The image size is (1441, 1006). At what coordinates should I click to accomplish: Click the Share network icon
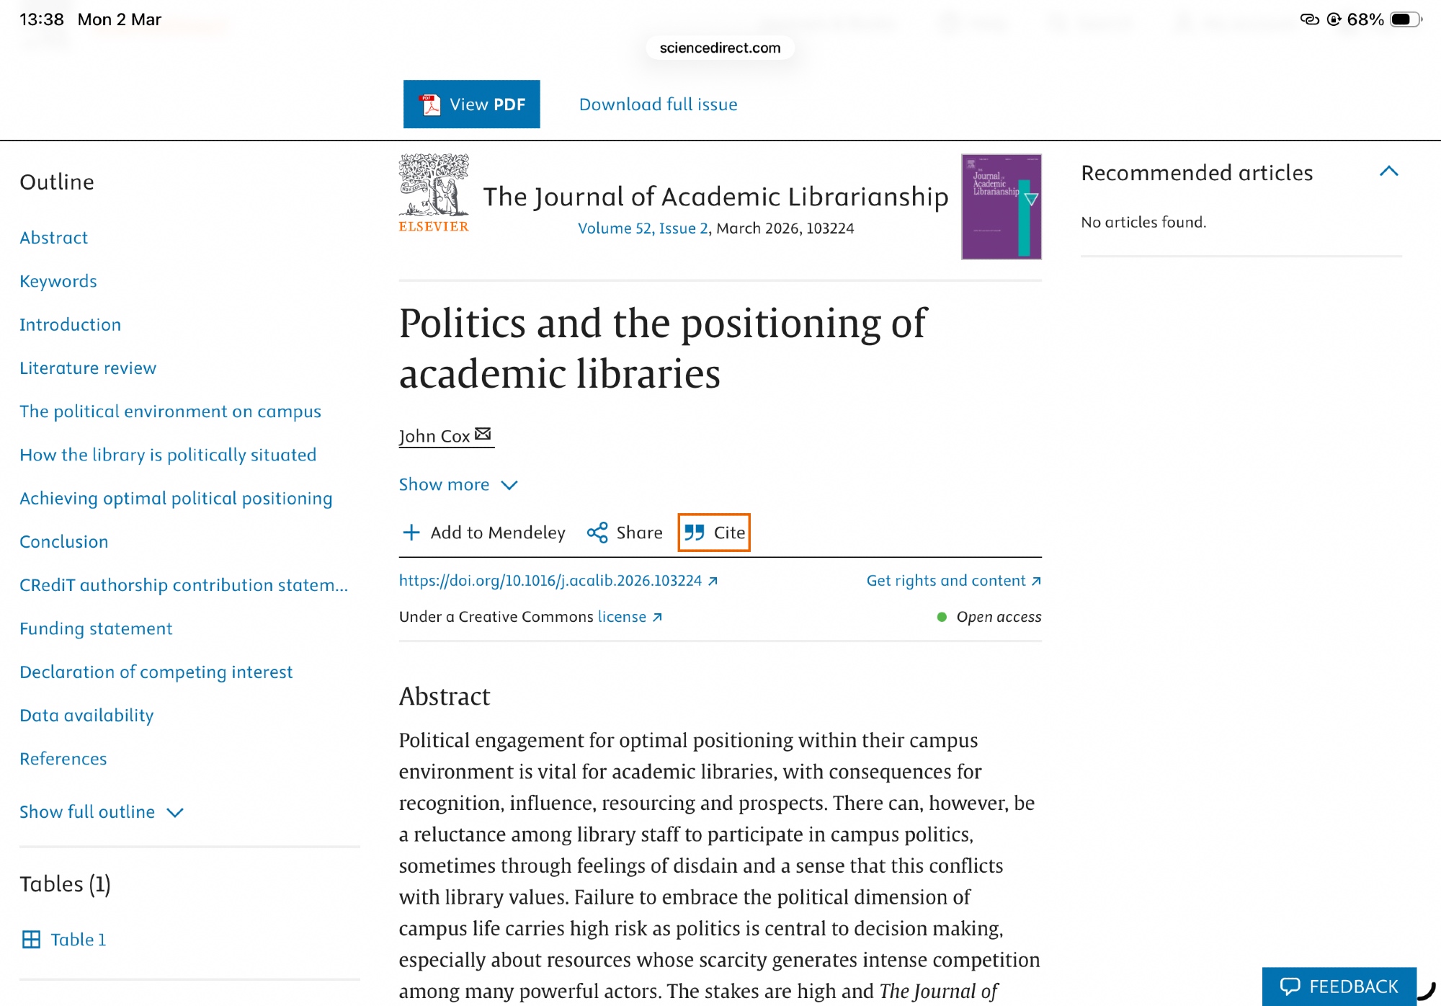tap(597, 533)
